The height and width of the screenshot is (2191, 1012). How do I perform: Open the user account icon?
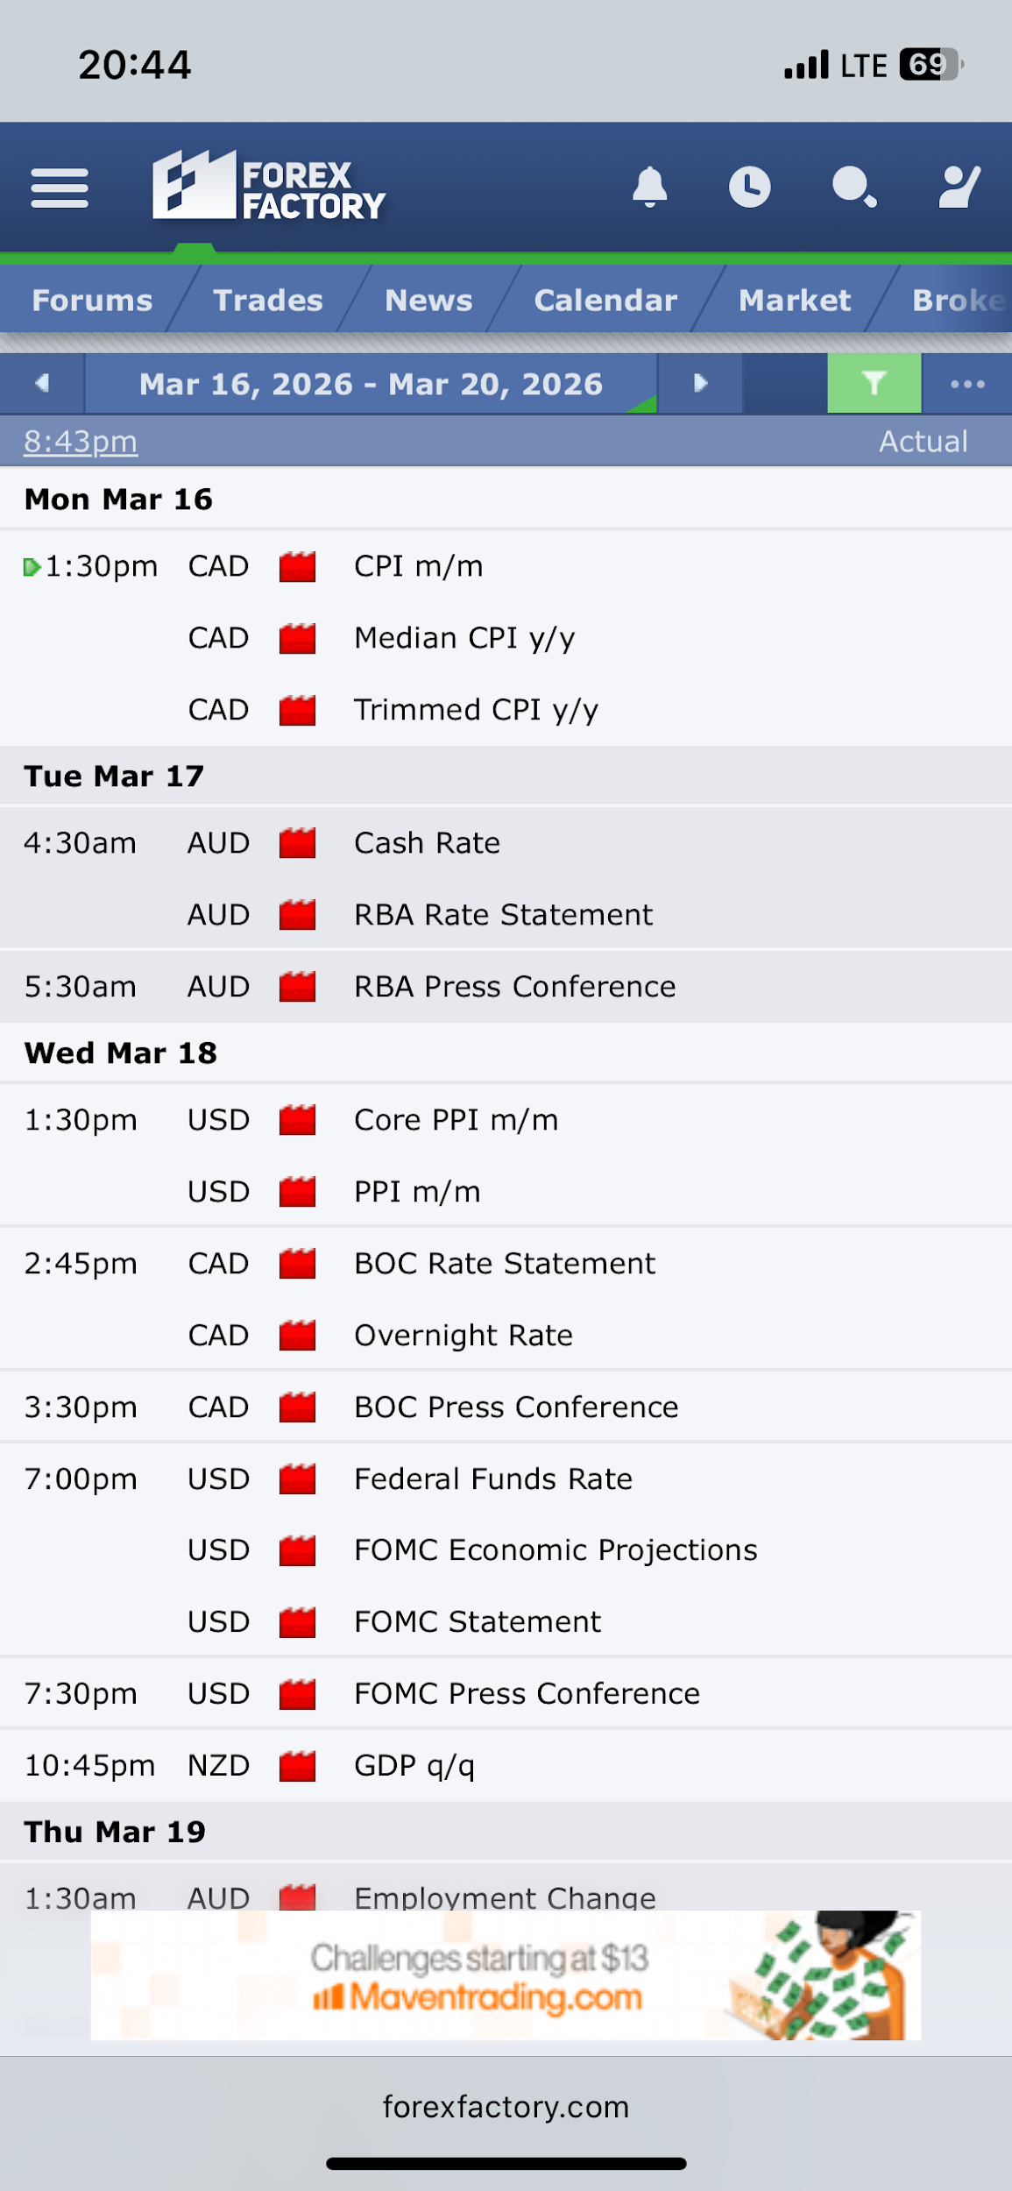click(x=959, y=186)
